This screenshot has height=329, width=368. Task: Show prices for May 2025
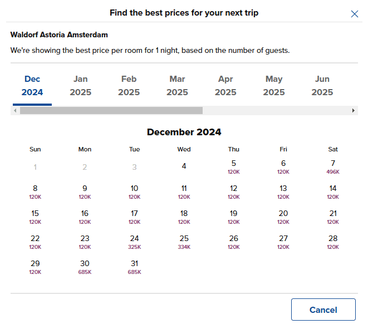coord(274,86)
